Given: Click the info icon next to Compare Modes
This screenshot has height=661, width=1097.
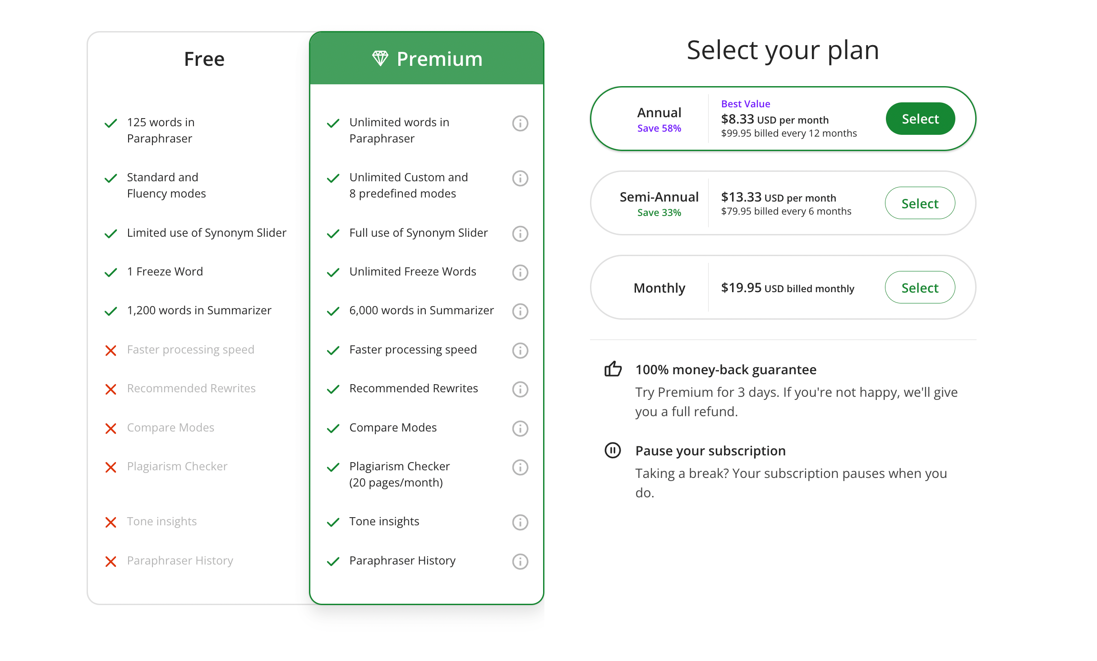Looking at the screenshot, I should point(521,427).
